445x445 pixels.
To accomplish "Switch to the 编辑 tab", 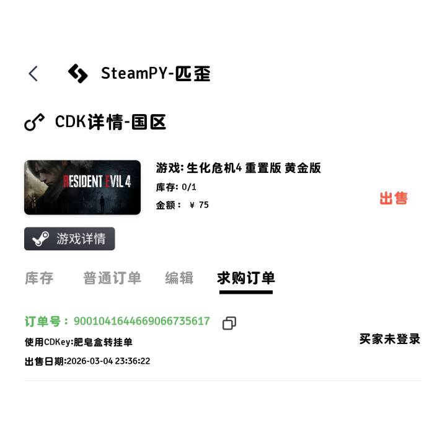I will 179,278.
